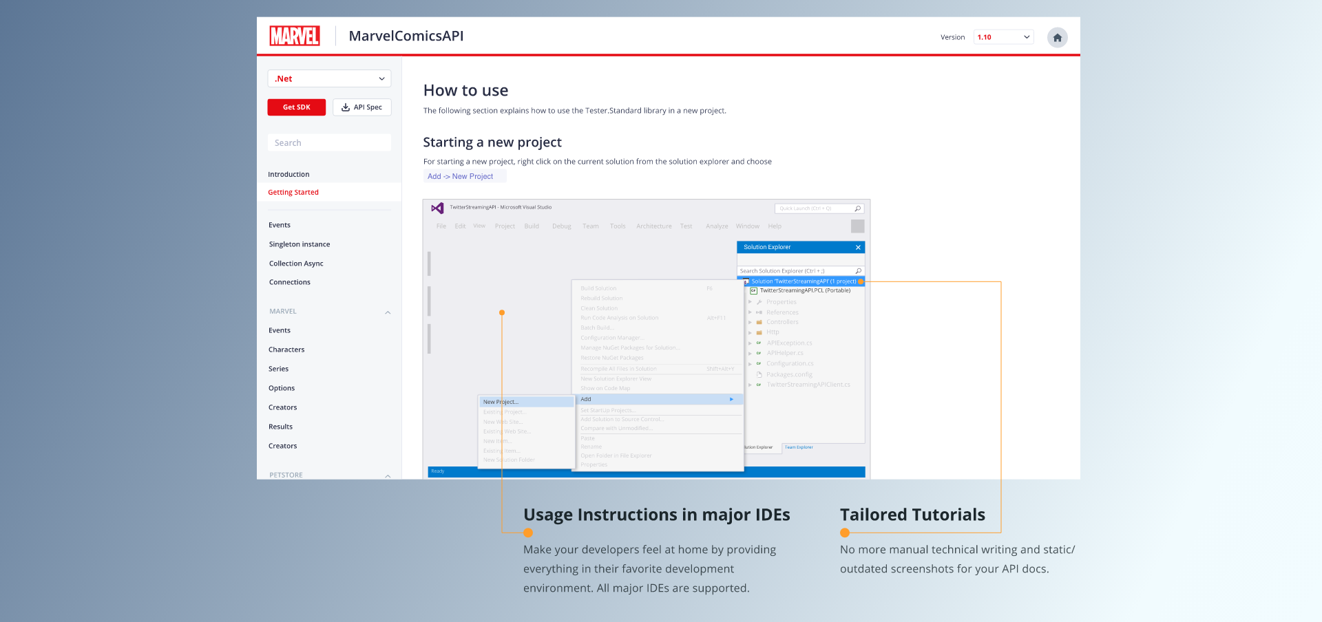The height and width of the screenshot is (622, 1322).
Task: Go to Collection Async section
Action: click(x=296, y=264)
